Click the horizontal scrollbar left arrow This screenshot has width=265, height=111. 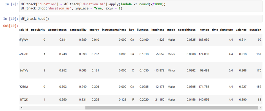22,108
